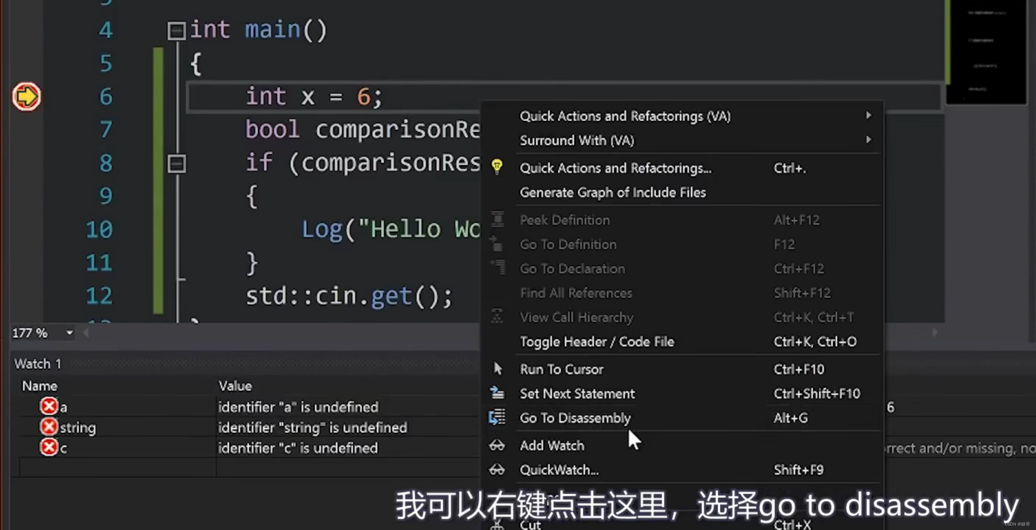
Task: Click the error icon next to watch 'c'
Action: point(49,447)
